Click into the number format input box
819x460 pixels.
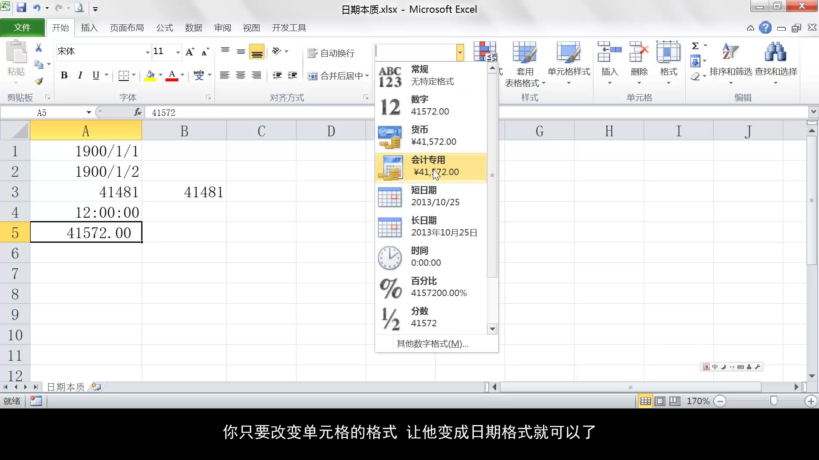415,53
